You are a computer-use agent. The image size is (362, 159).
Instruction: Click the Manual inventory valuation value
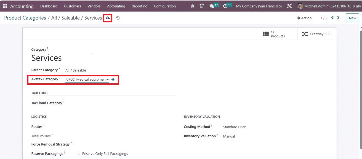click(x=229, y=136)
